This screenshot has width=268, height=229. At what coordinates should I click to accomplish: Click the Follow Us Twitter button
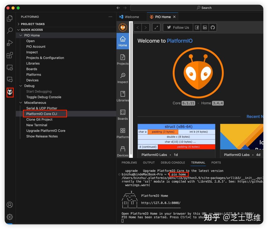click(x=178, y=27)
